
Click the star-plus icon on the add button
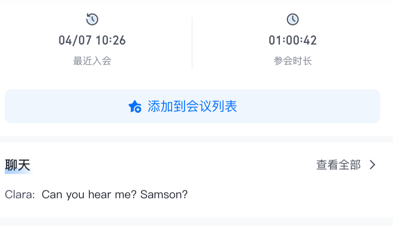click(x=135, y=106)
